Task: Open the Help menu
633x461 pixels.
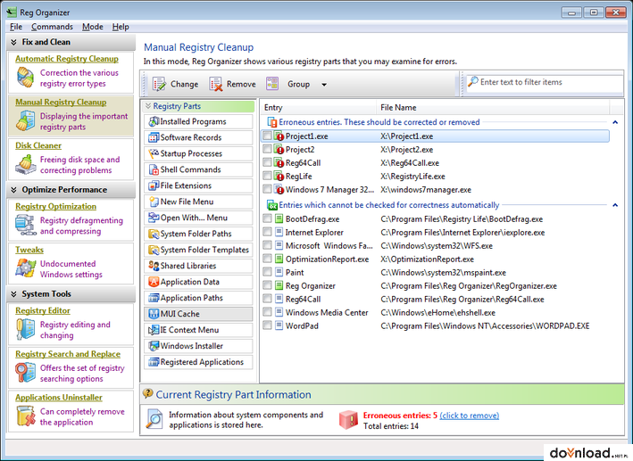Action: 121,27
